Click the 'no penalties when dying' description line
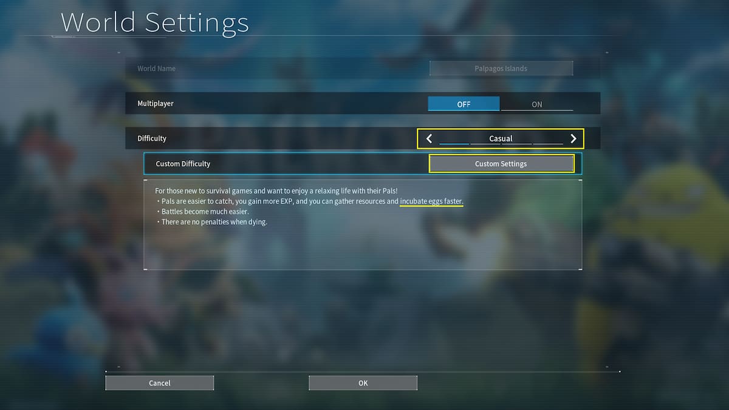729x410 pixels. [214, 222]
